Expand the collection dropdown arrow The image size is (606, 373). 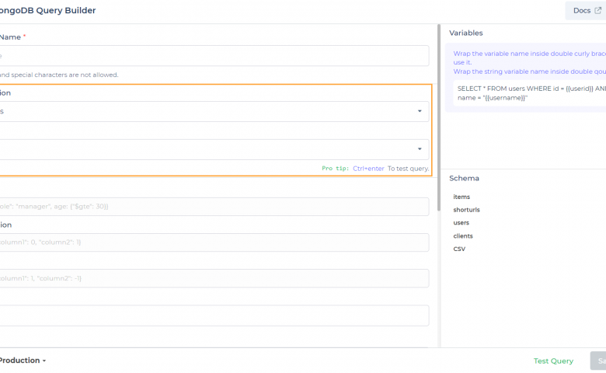(x=420, y=111)
